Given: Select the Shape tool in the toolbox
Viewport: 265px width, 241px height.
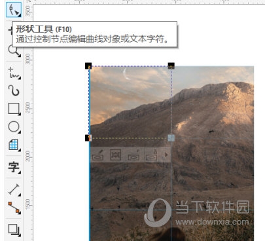Looking at the screenshot, I should 14,10.
